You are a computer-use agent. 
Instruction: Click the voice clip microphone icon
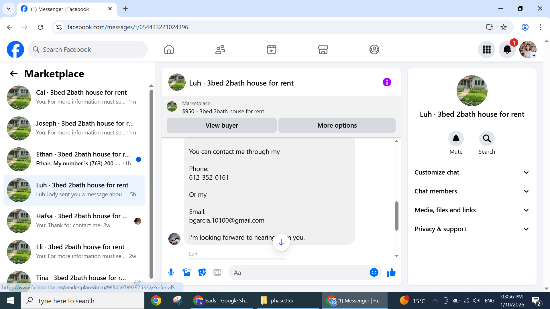[171, 272]
